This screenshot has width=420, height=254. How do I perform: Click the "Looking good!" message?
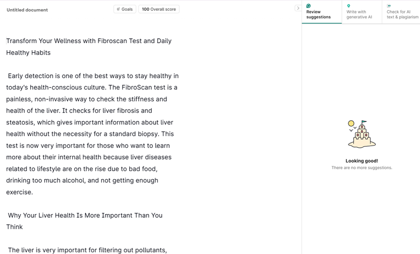pyautogui.click(x=361, y=161)
